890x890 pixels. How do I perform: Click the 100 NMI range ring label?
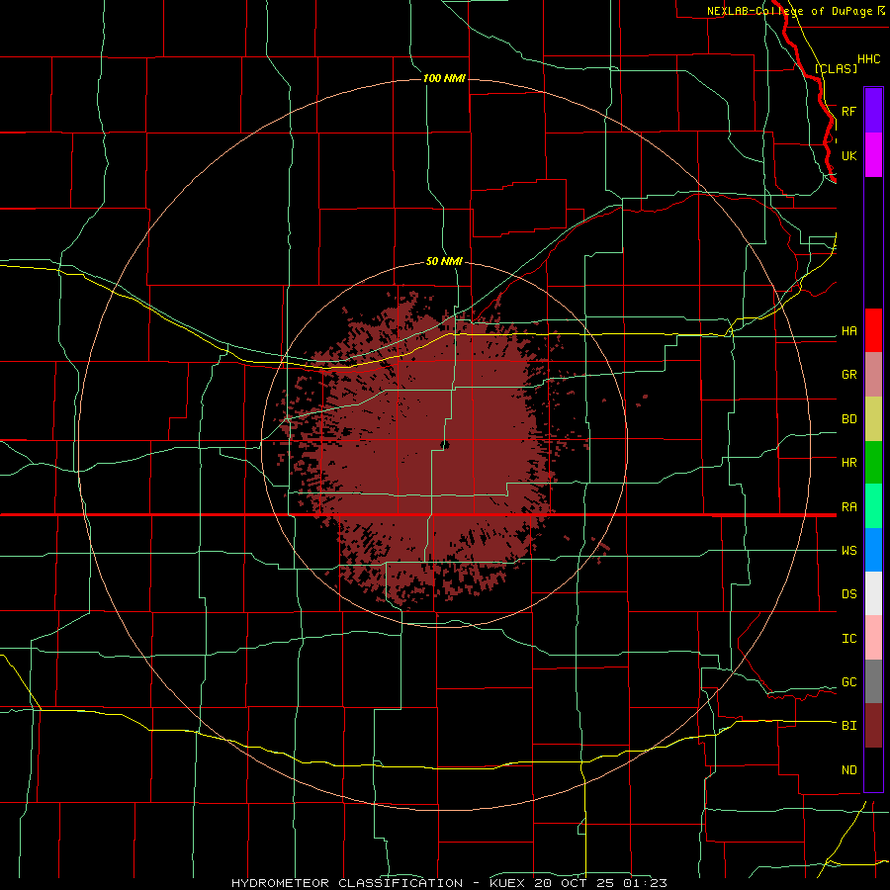(444, 78)
